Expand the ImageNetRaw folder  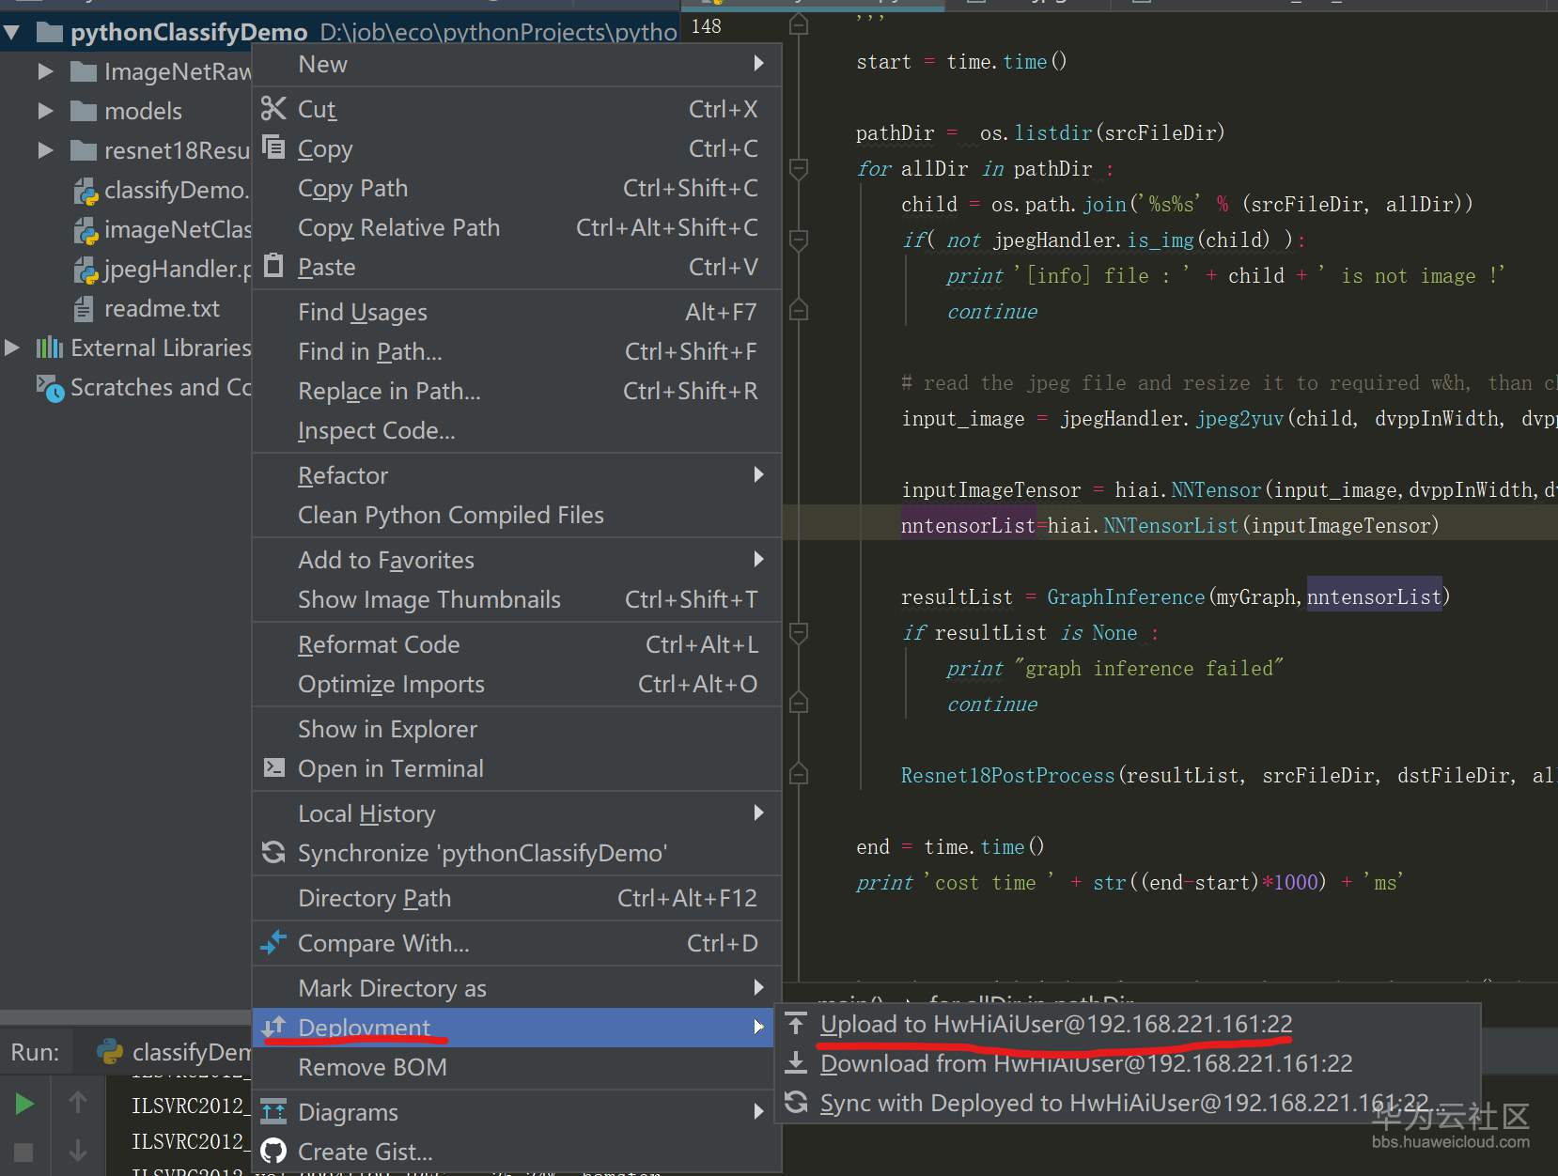[x=45, y=71]
